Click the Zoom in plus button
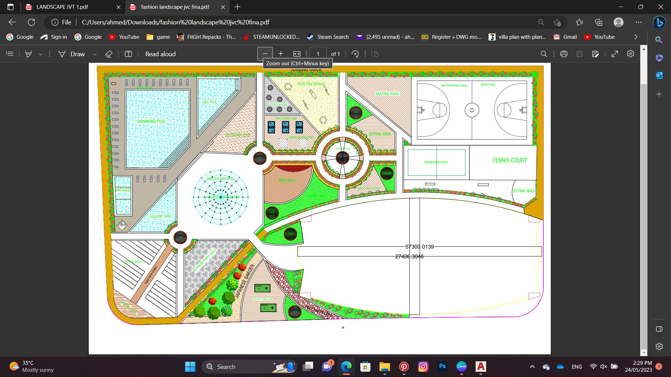 coord(281,54)
